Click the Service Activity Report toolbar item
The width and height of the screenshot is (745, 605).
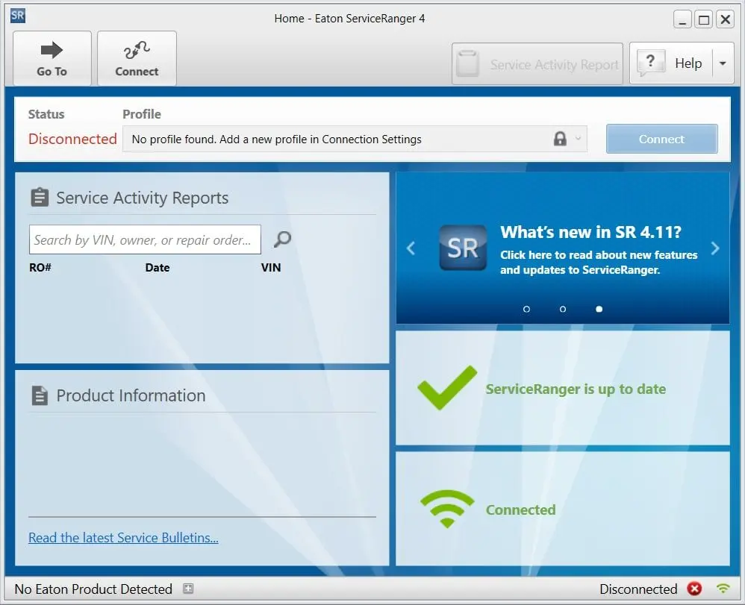[537, 63]
